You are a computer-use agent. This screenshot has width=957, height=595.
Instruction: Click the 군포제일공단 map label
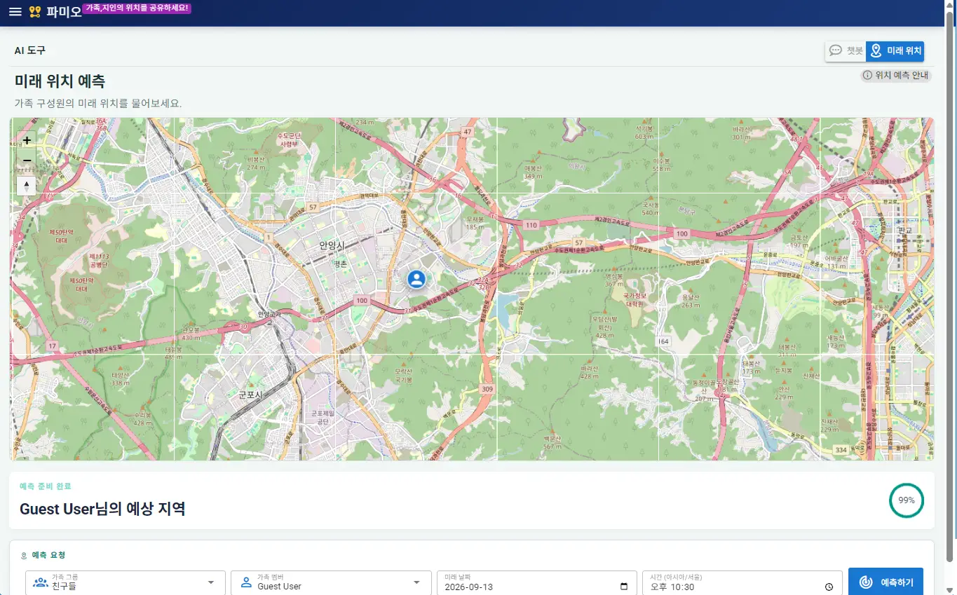[x=323, y=417]
